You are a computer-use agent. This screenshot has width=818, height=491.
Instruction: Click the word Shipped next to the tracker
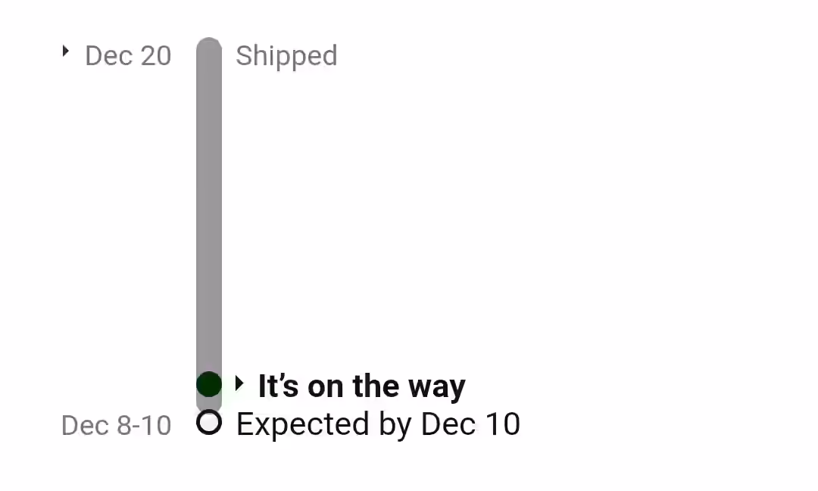click(286, 56)
